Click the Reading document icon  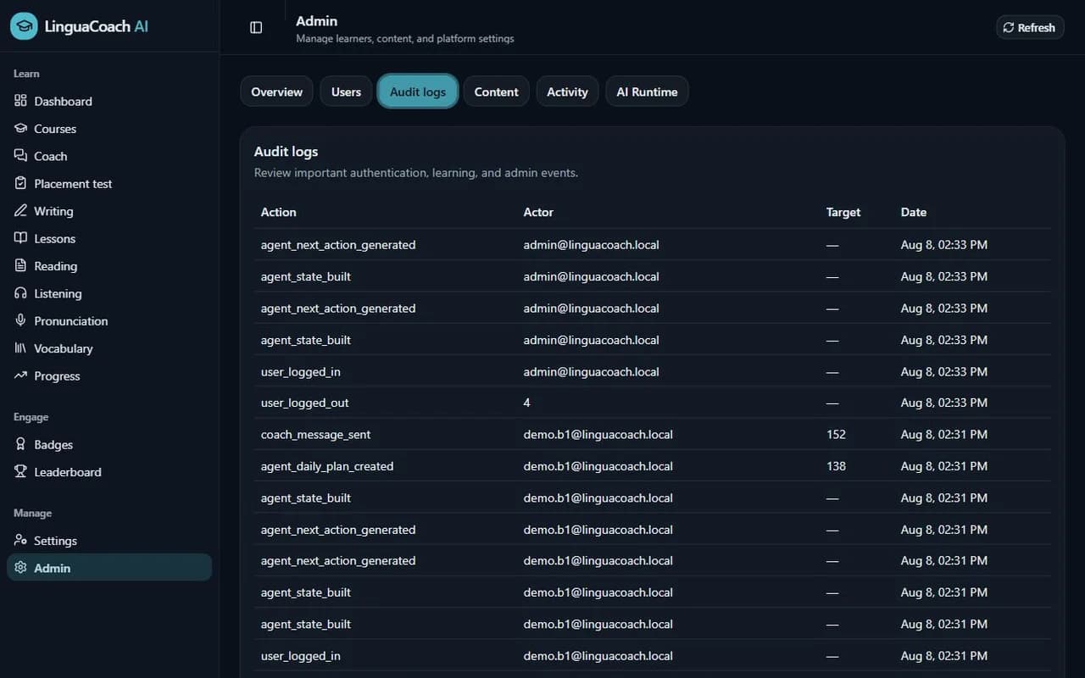coord(20,266)
